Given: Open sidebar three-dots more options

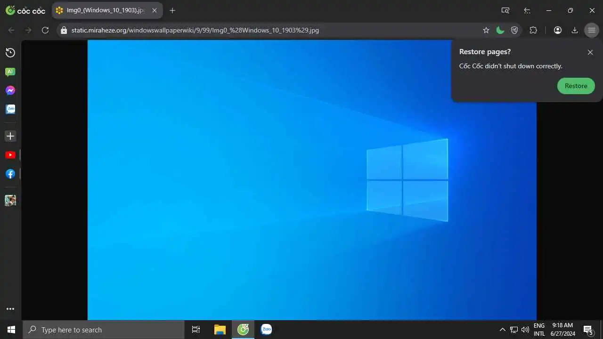Looking at the screenshot, I should pos(10,309).
